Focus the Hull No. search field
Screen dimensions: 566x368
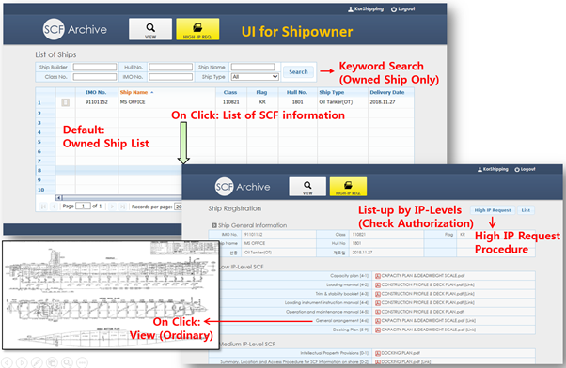tap(171, 67)
